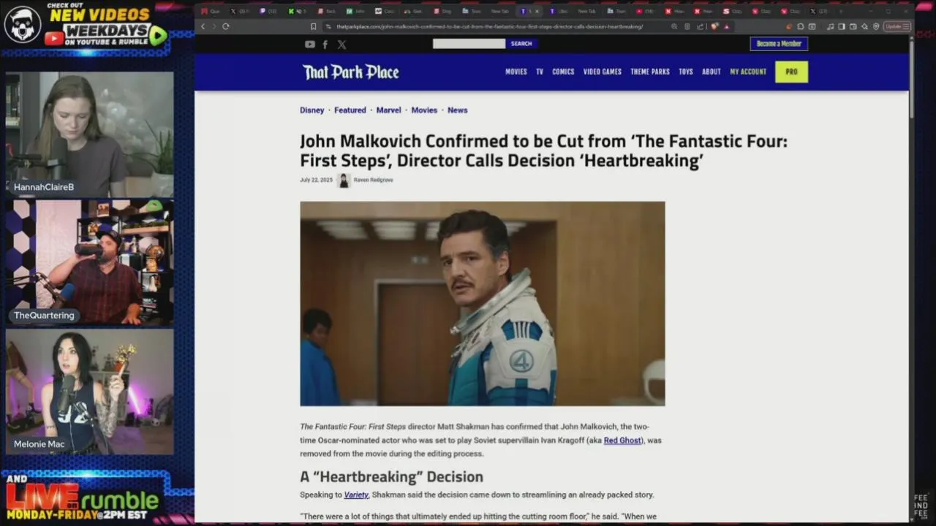Open That Park Place Facebook icon
The width and height of the screenshot is (936, 526).
325,45
